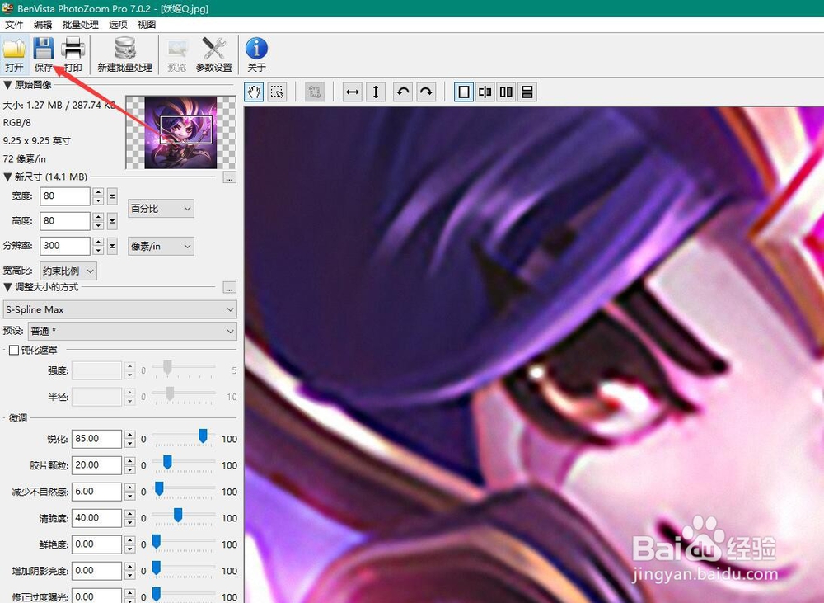Click the 分辨率 input field
Screen dimensions: 824x603
(64, 246)
